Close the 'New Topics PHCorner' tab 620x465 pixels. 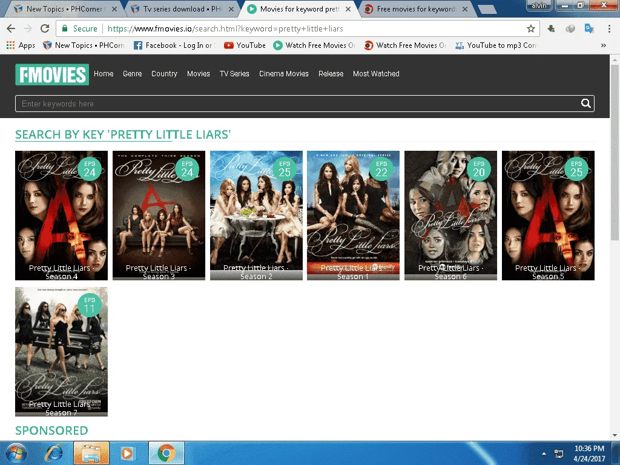pos(114,8)
